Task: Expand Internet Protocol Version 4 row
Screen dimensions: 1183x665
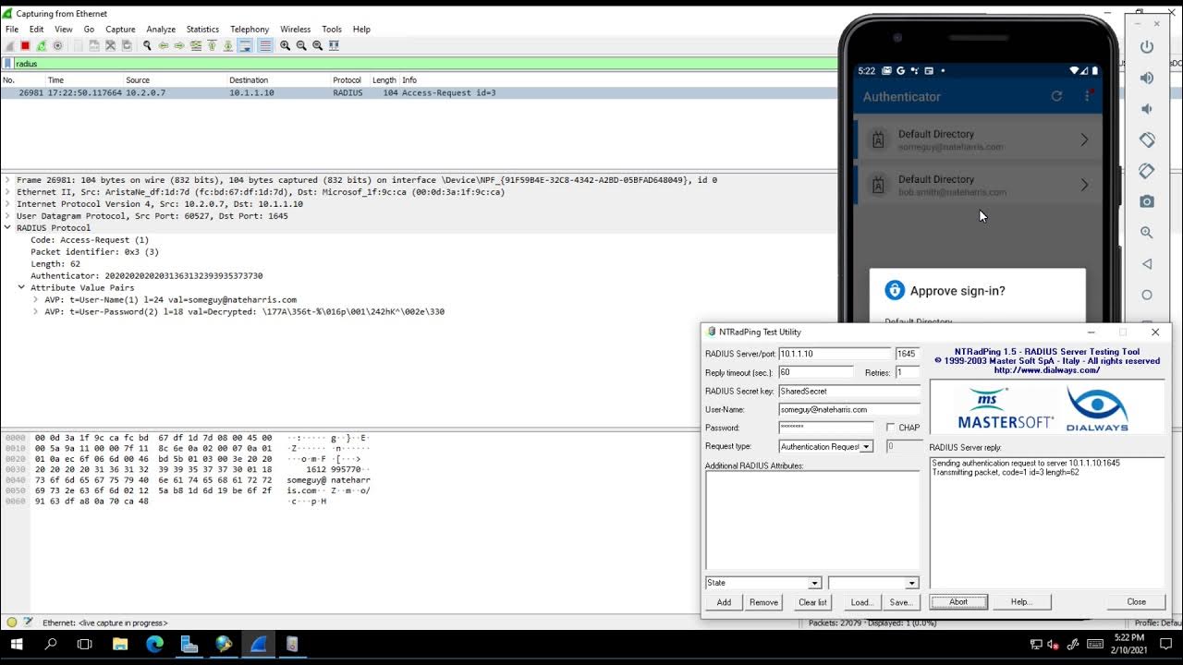Action: (x=8, y=204)
